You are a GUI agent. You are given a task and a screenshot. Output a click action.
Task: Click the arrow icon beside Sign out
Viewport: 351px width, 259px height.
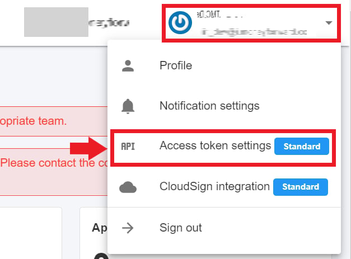[x=128, y=228]
